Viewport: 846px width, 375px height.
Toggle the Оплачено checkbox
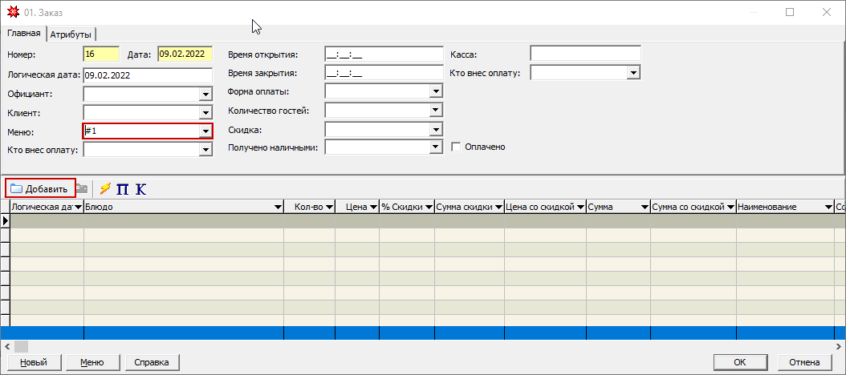tap(456, 147)
